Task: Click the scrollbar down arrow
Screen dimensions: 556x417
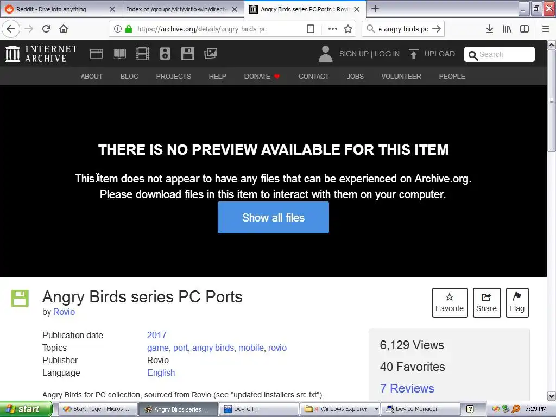Action: click(x=552, y=396)
